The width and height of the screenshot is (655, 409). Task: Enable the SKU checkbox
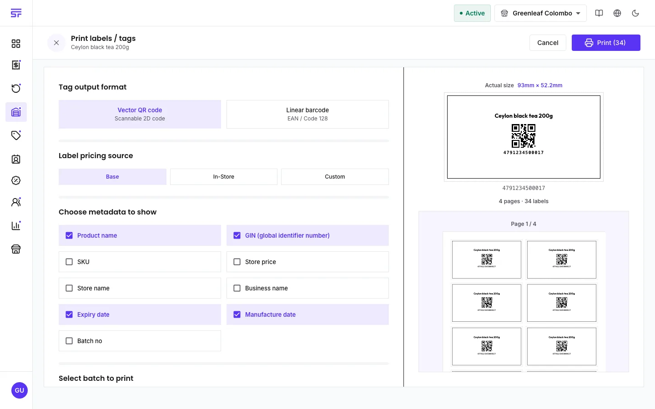[69, 262]
